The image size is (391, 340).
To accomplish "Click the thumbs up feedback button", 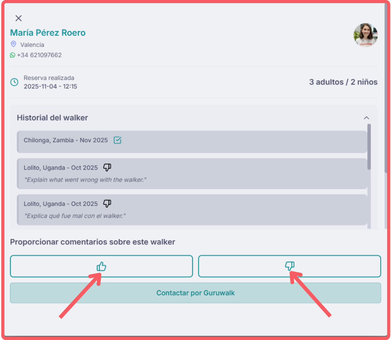I will click(x=101, y=266).
